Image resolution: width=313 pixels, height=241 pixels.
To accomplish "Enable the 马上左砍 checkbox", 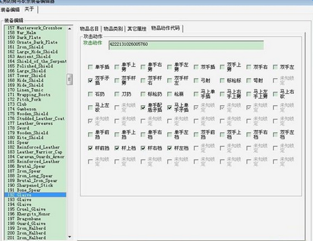I will [x=90, y=107].
